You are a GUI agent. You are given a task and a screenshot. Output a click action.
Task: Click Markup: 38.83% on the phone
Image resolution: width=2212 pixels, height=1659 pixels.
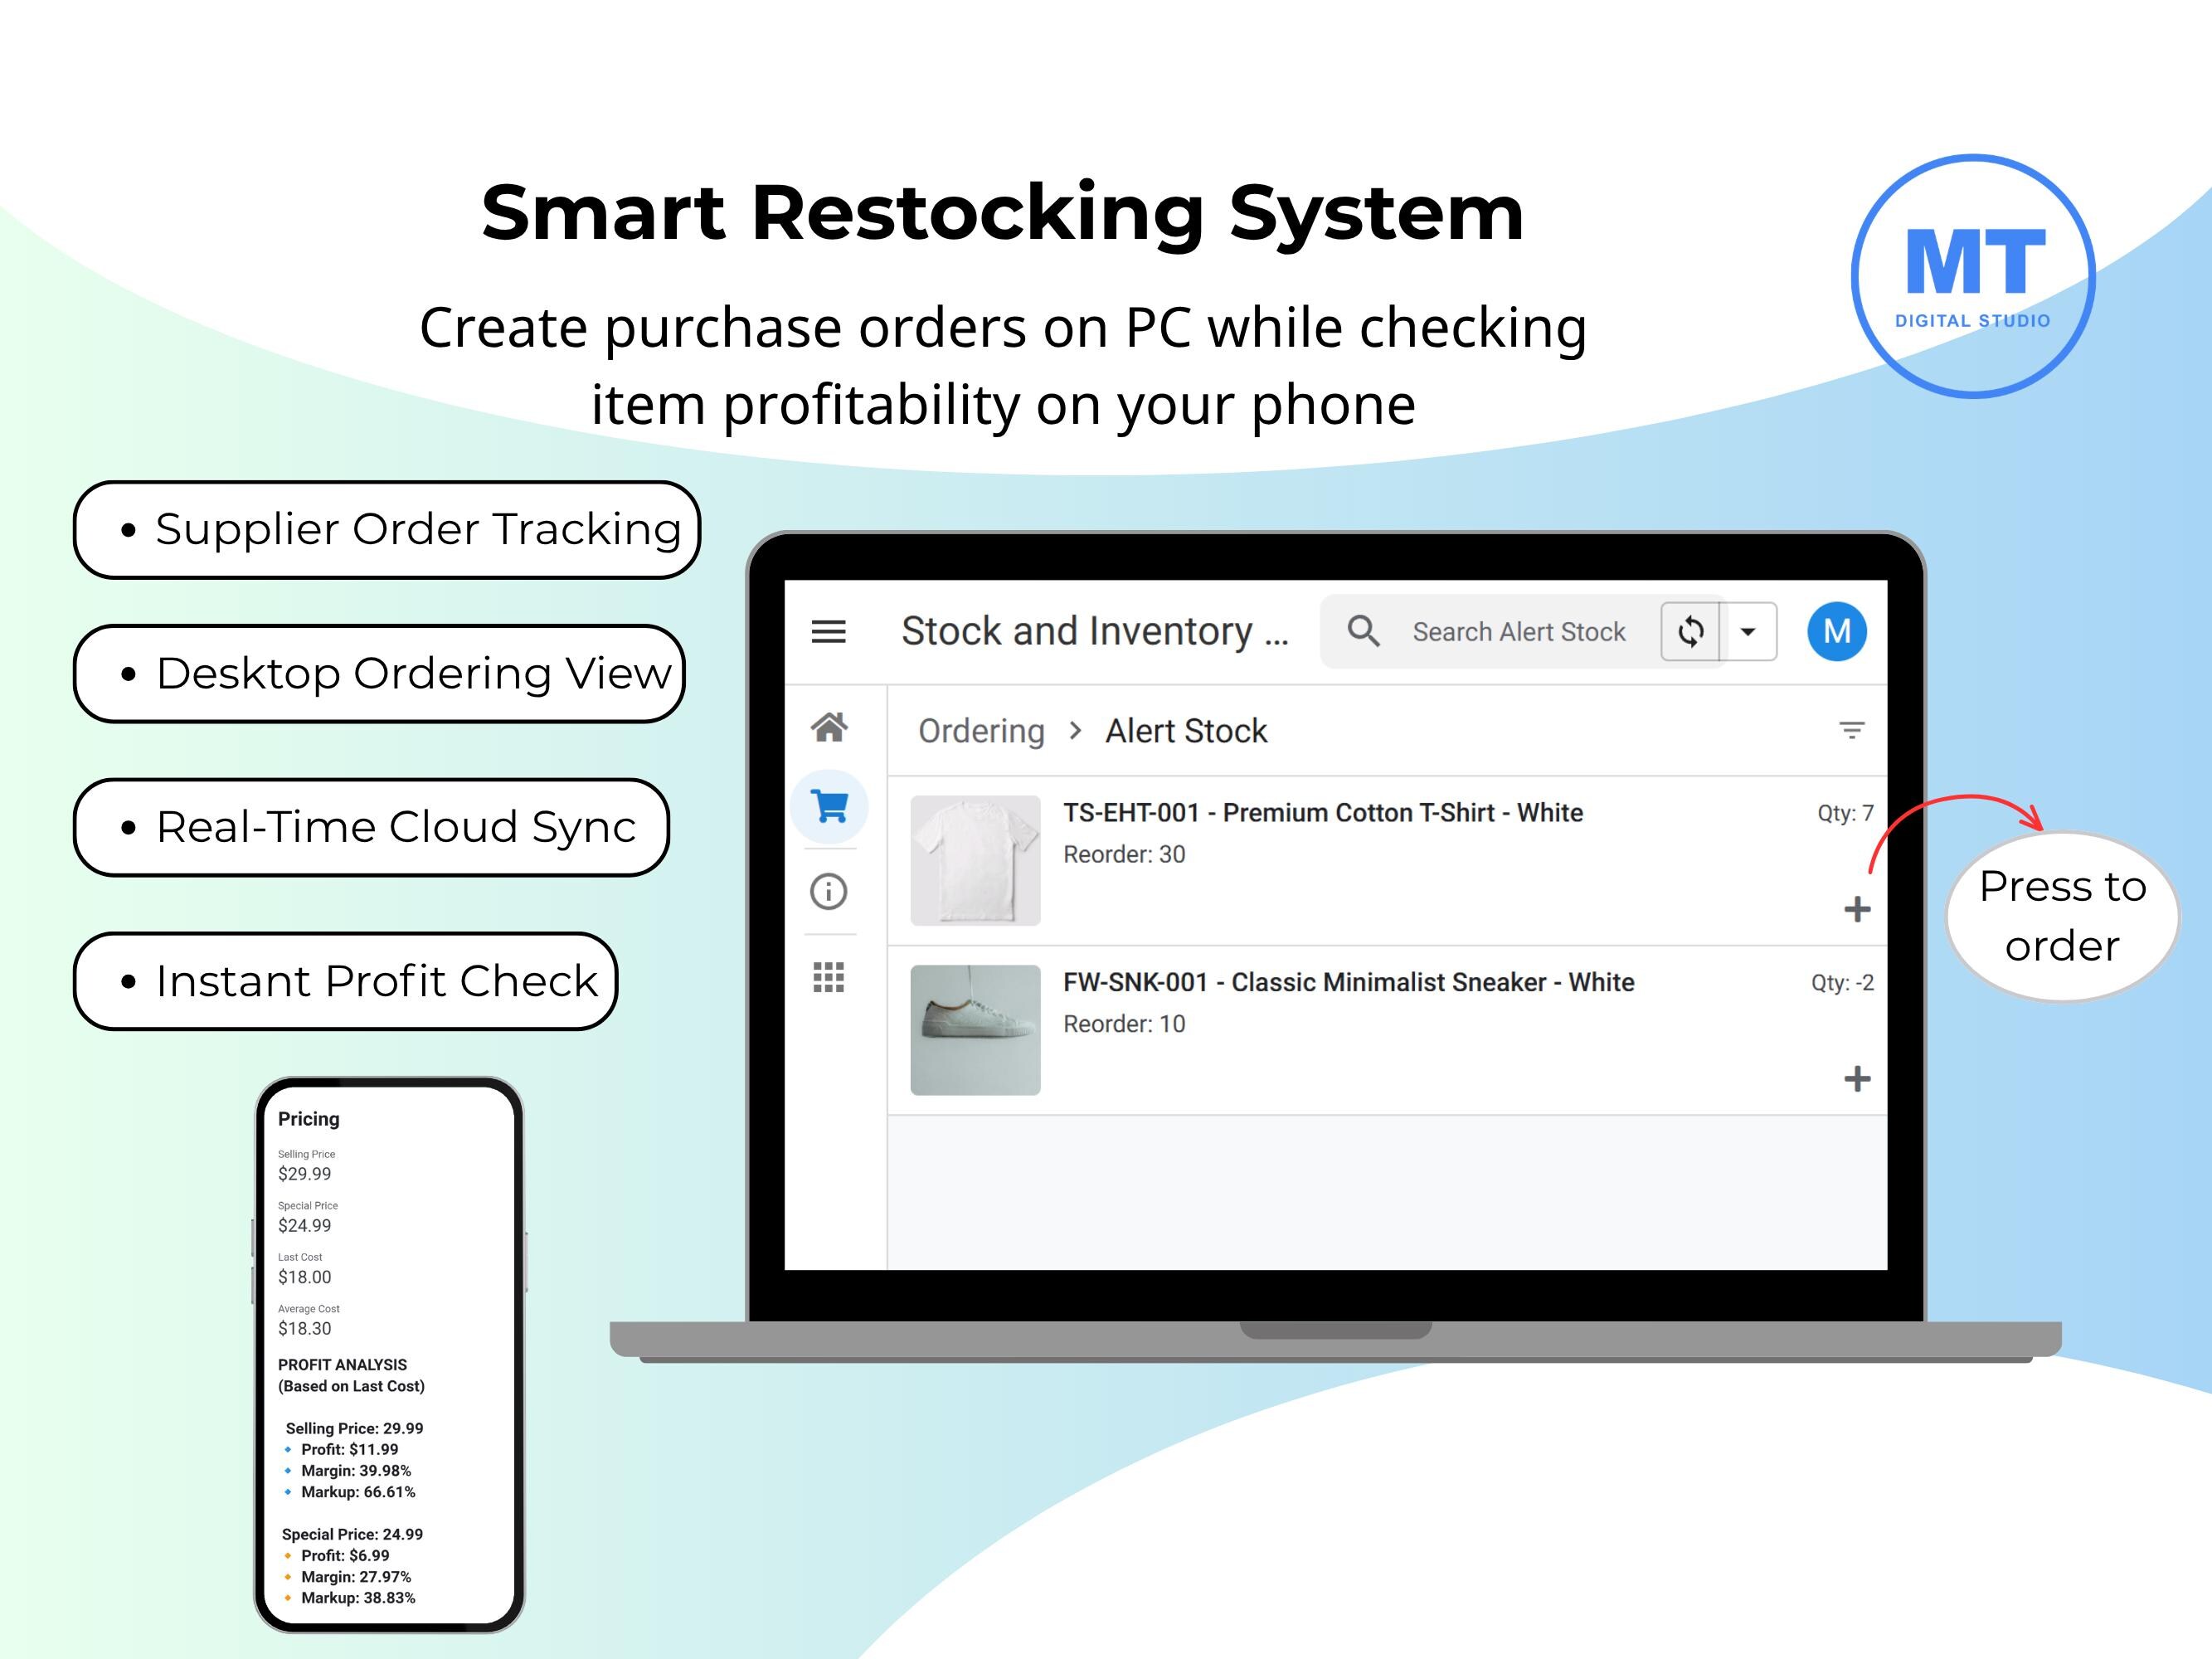(358, 1598)
